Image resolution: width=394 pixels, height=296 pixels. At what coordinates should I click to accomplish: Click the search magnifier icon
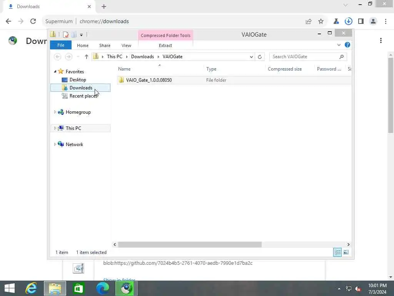pyautogui.click(x=342, y=57)
